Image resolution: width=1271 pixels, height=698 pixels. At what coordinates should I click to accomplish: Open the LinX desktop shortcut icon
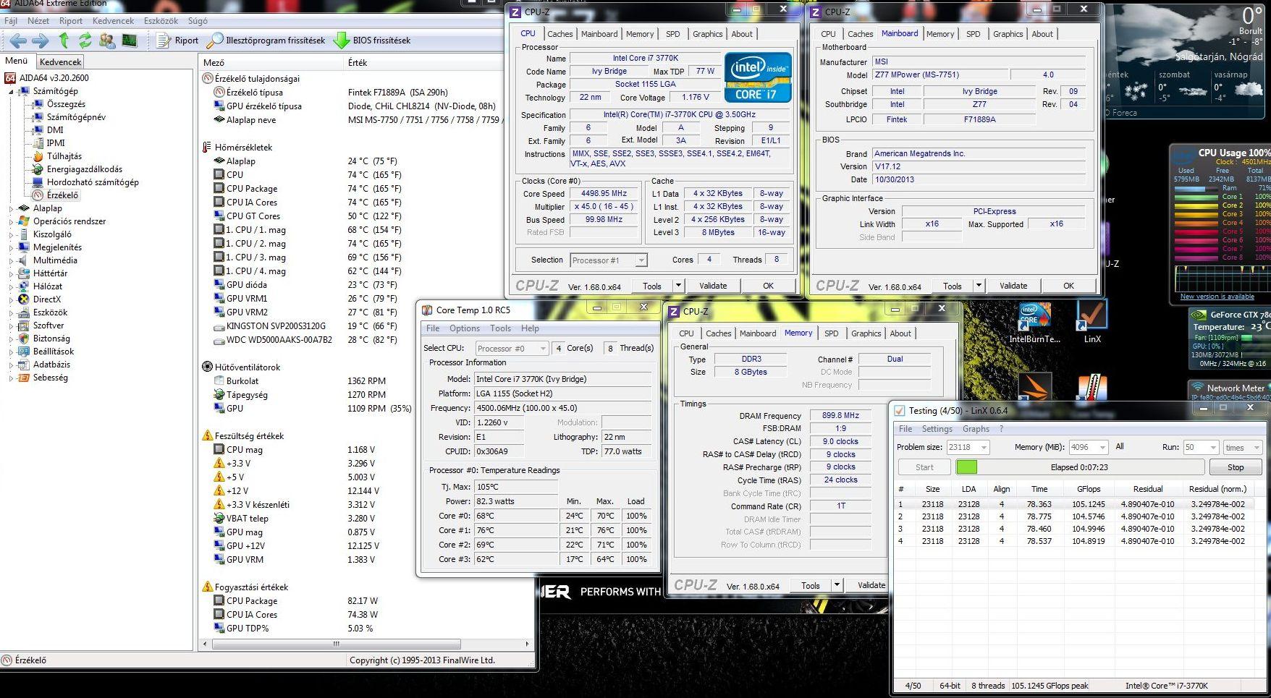click(1091, 316)
